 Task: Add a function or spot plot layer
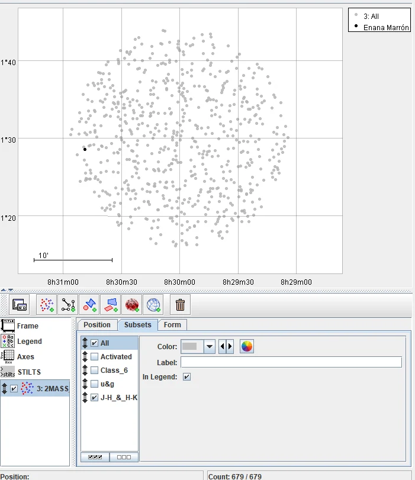pyautogui.click(x=89, y=305)
